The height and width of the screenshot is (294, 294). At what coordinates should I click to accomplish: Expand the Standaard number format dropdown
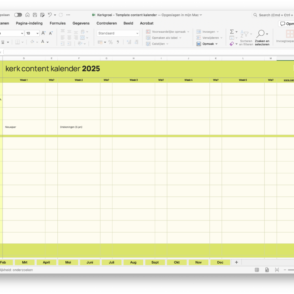click(x=137, y=33)
